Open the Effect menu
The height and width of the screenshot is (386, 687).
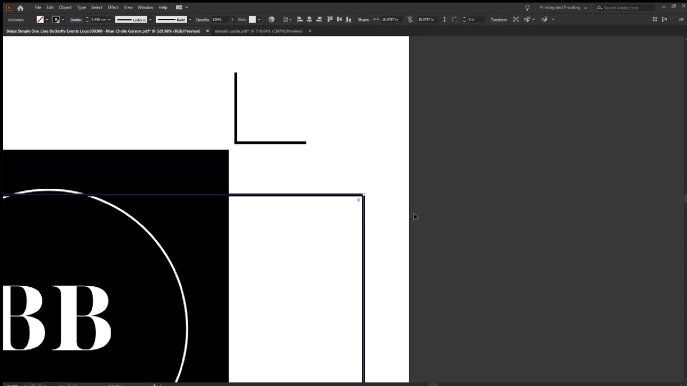[x=113, y=8]
